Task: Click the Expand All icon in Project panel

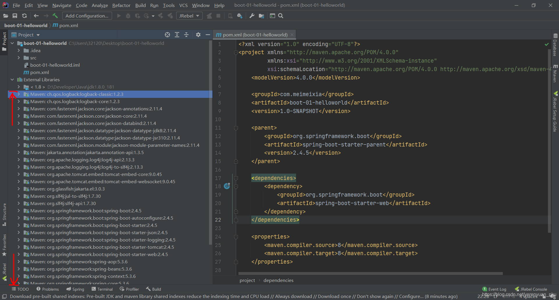Action: pos(177,35)
